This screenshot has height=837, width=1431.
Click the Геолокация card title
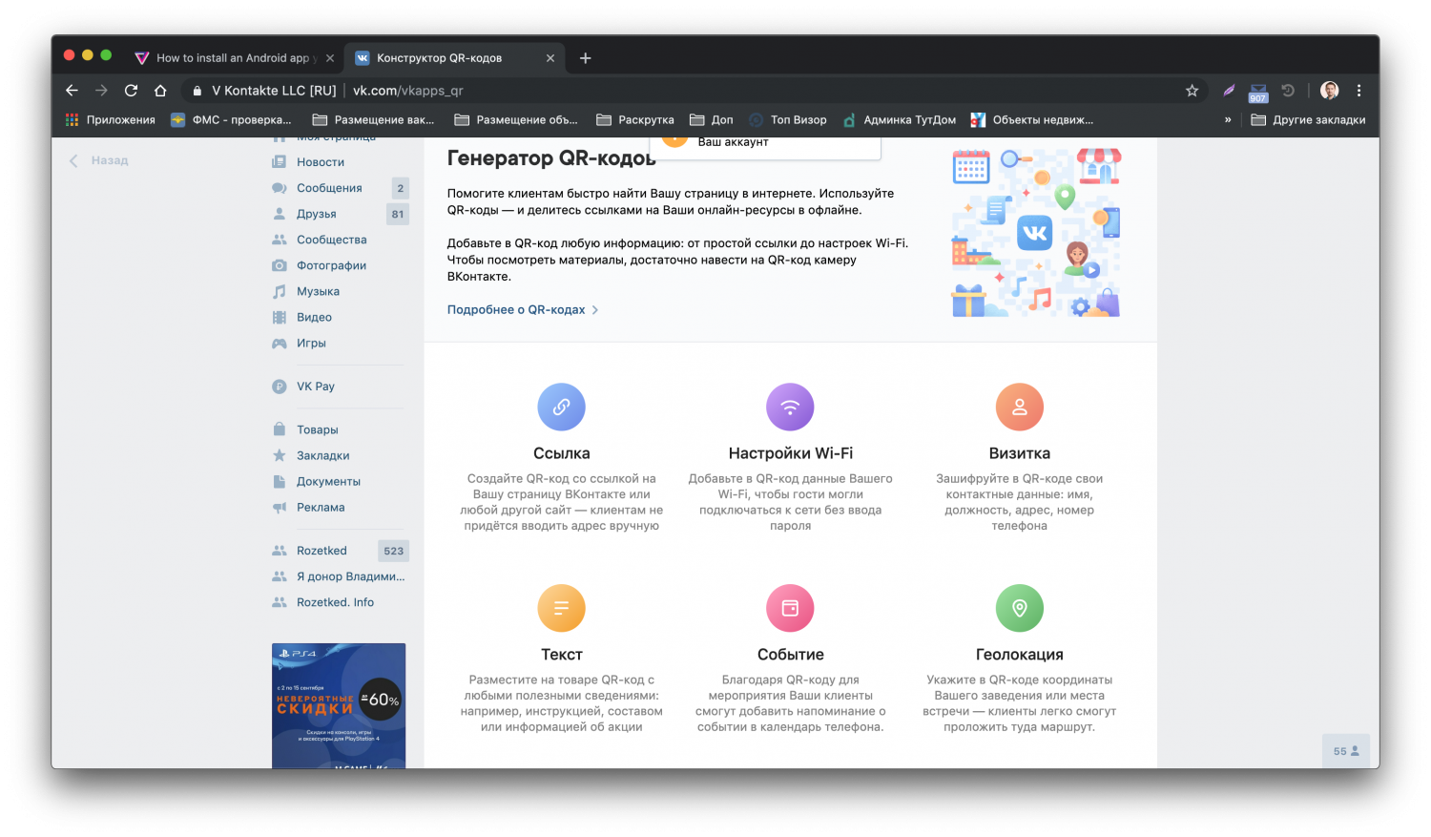[1019, 655]
